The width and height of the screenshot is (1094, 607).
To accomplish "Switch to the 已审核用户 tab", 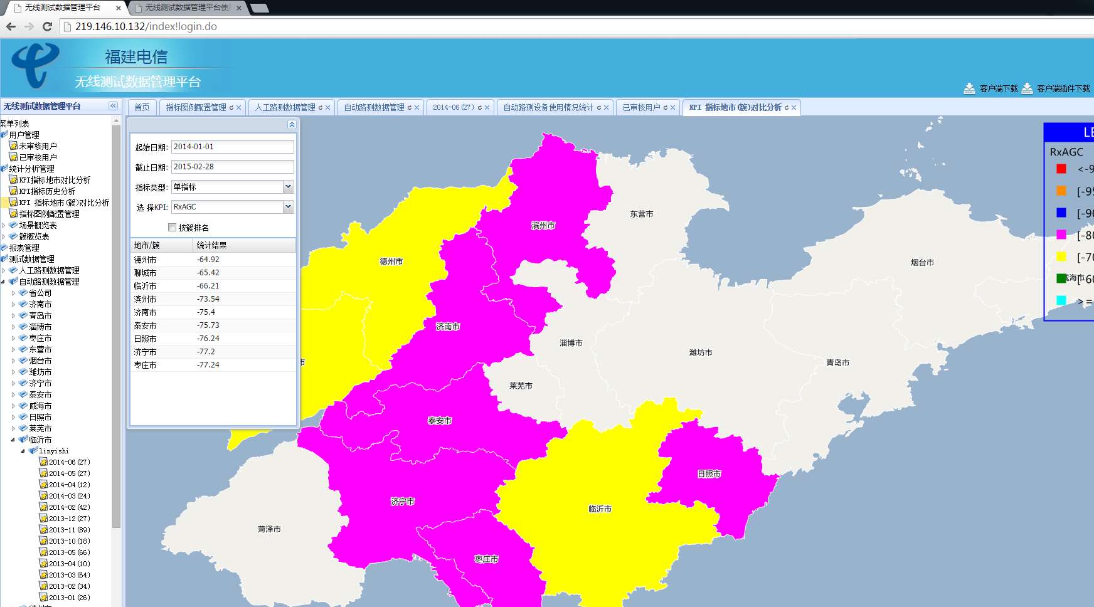I will click(642, 107).
